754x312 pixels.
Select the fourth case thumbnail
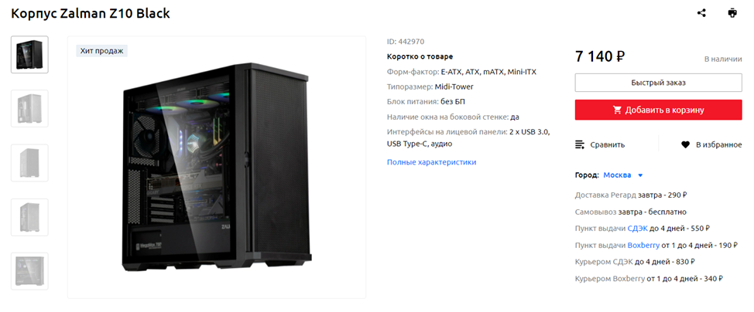pyautogui.click(x=30, y=217)
